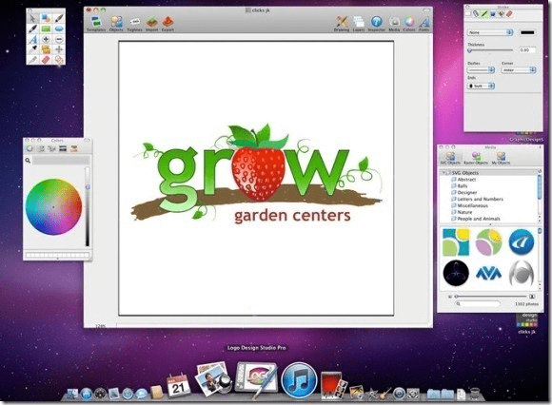Select the blue ellipse tool
Image resolution: width=552 pixels, height=405 pixels.
click(59, 29)
